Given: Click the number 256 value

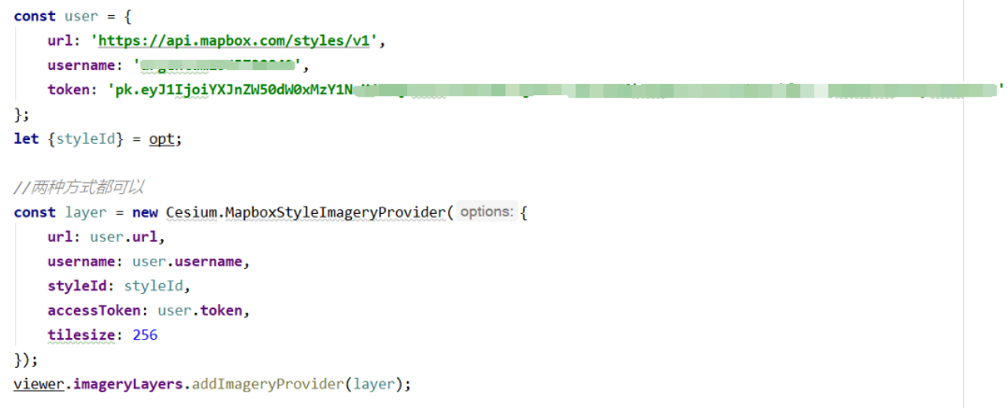Looking at the screenshot, I should (x=145, y=335).
